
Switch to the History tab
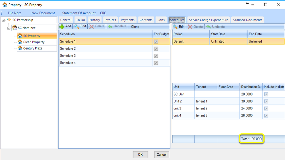click(95, 20)
